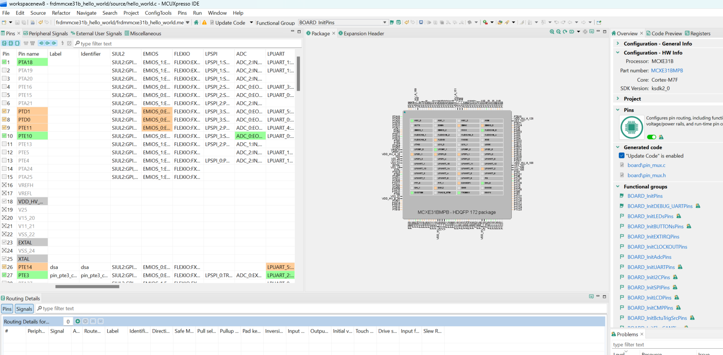723x355 pixels.
Task: Click the orange undo arrow in left toolbar
Action: point(41,22)
